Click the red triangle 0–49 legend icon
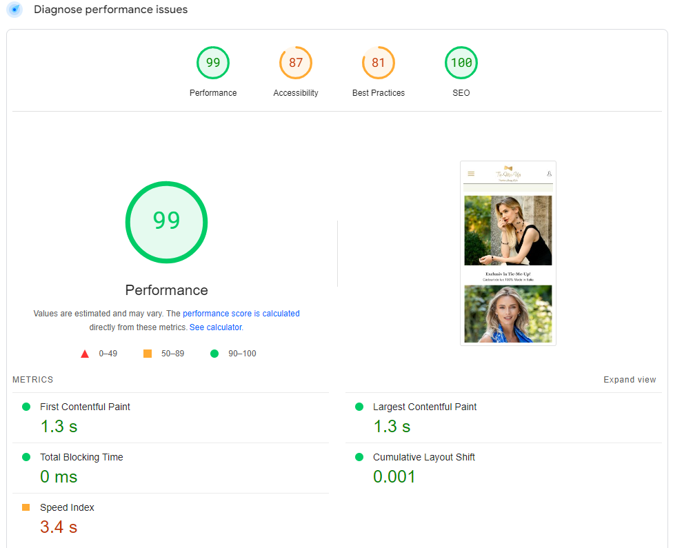The image size is (673, 548). click(85, 354)
